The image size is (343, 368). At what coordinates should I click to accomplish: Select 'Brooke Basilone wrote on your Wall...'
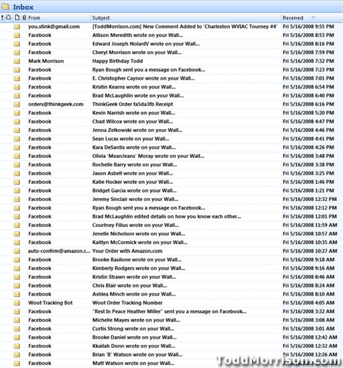pyautogui.click(x=137, y=259)
